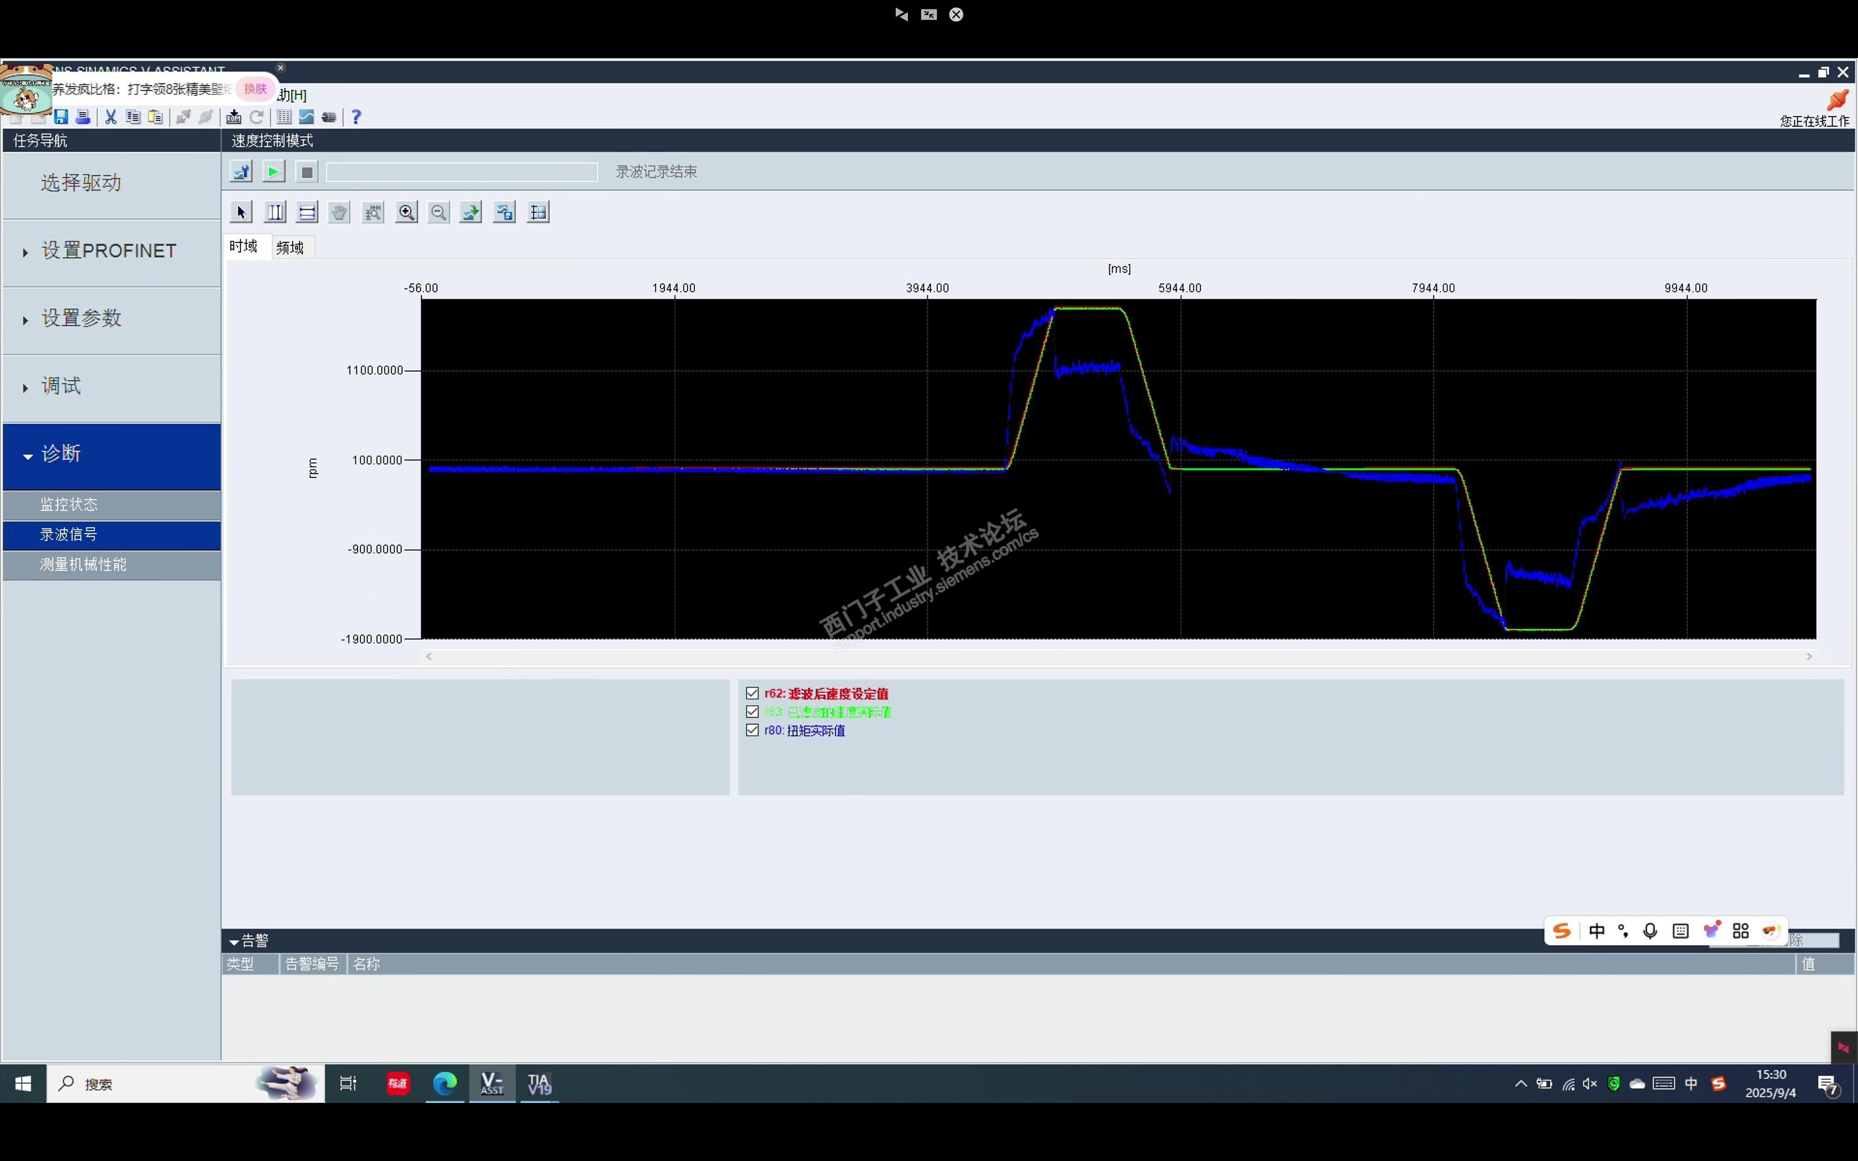
Task: Collapse the 告警 alarm panel
Action: 234,941
